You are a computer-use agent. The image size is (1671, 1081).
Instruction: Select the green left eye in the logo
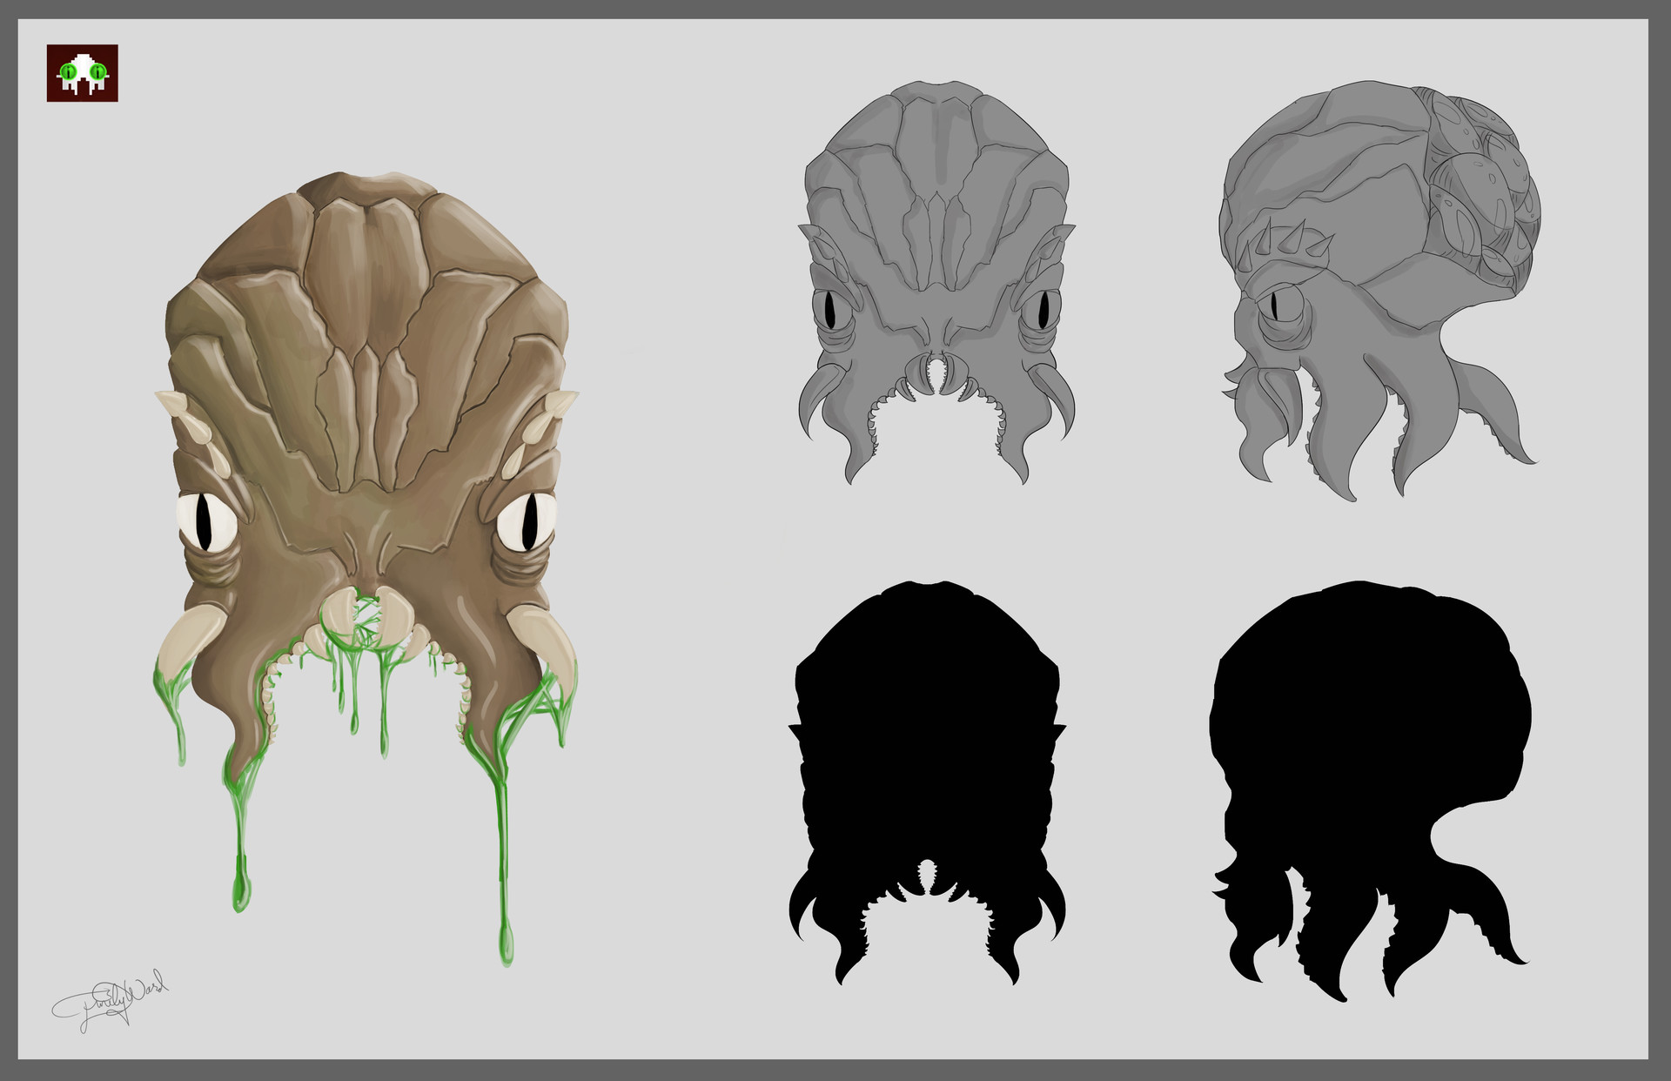[x=68, y=71]
